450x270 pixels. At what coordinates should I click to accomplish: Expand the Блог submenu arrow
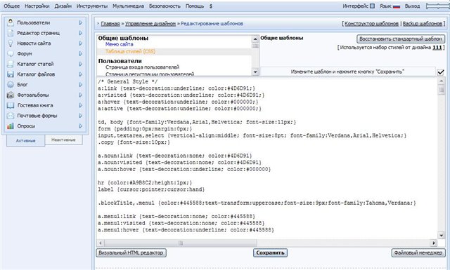[81, 84]
